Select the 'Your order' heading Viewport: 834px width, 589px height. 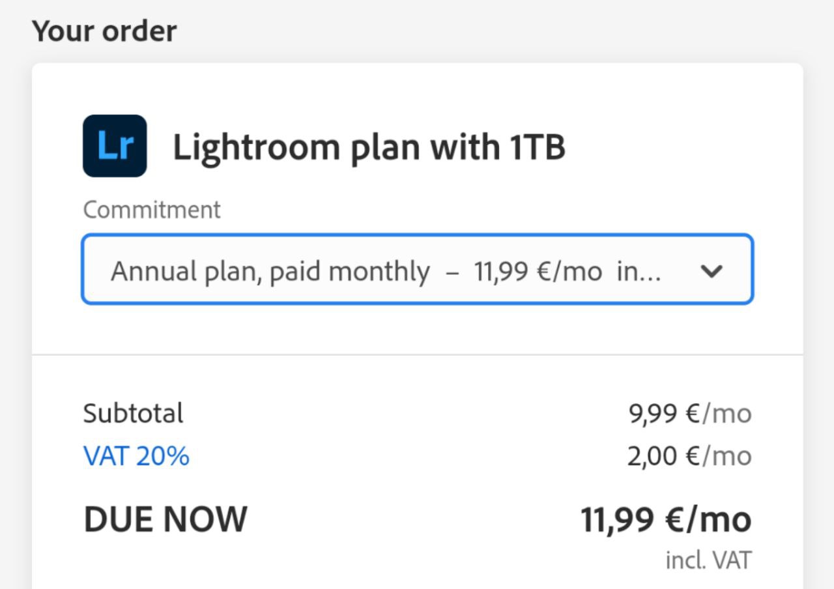[x=104, y=31]
